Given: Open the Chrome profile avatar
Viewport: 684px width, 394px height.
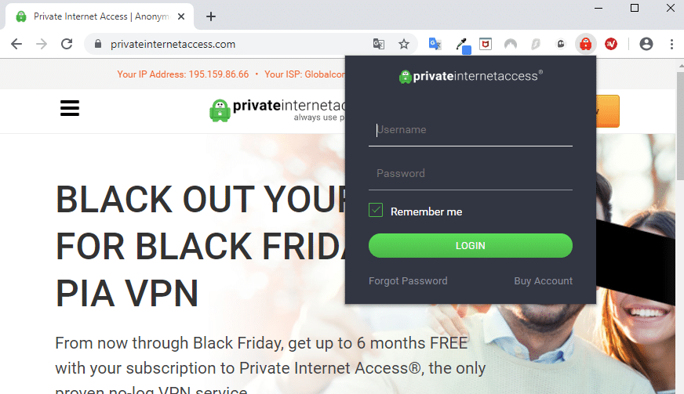Looking at the screenshot, I should (x=646, y=44).
